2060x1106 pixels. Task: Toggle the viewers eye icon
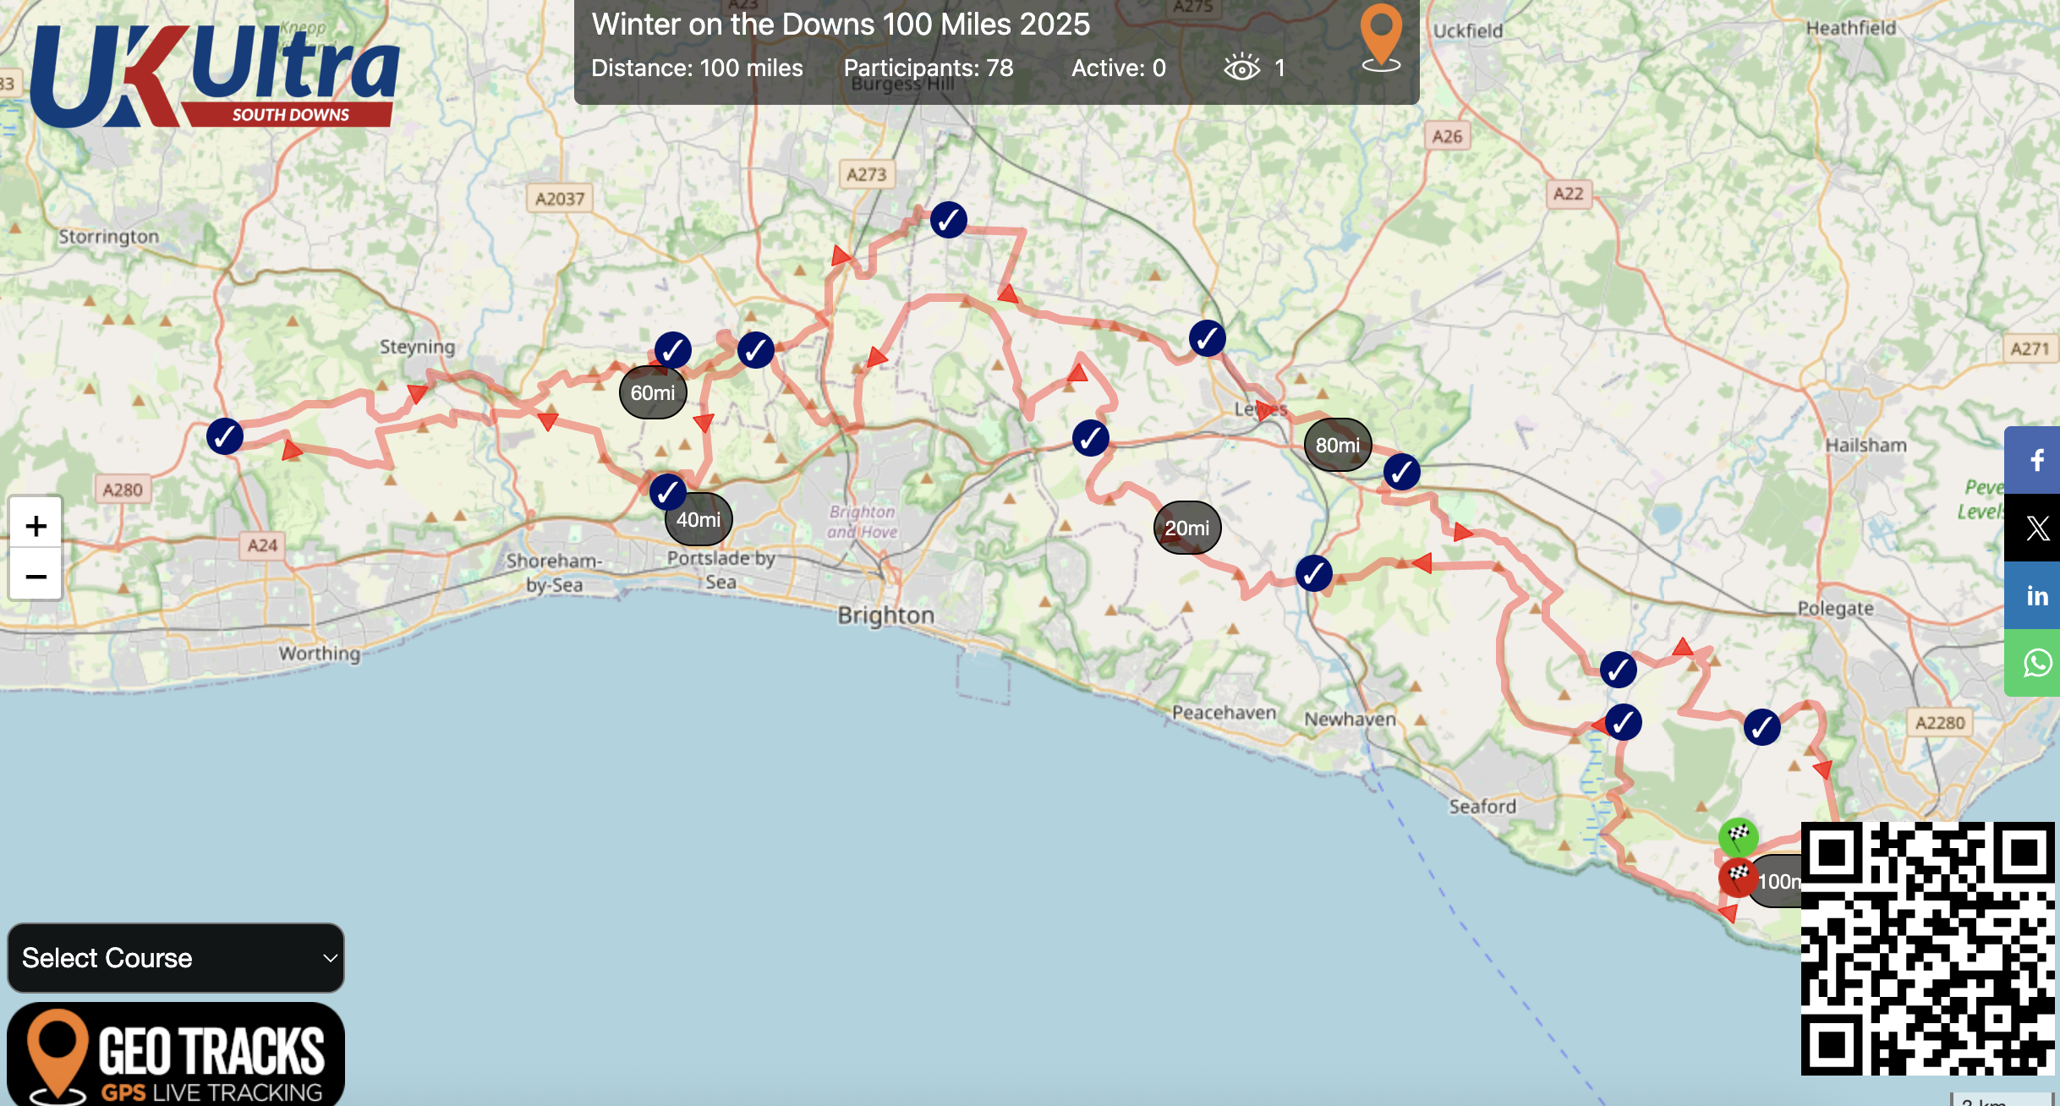tap(1241, 68)
